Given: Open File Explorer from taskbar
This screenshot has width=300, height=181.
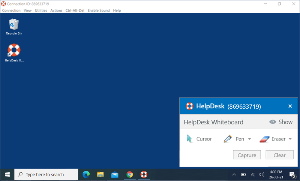Looking at the screenshot, I should (100, 174).
